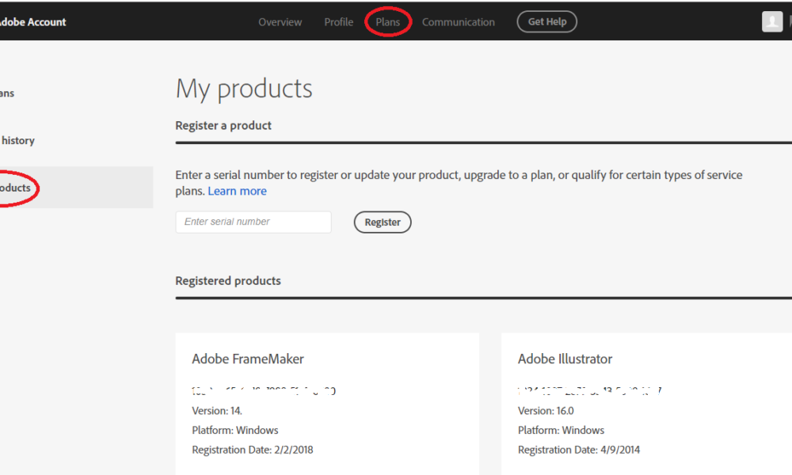This screenshot has height=475, width=792.
Task: Select the Register a product section header
Action: [223, 125]
